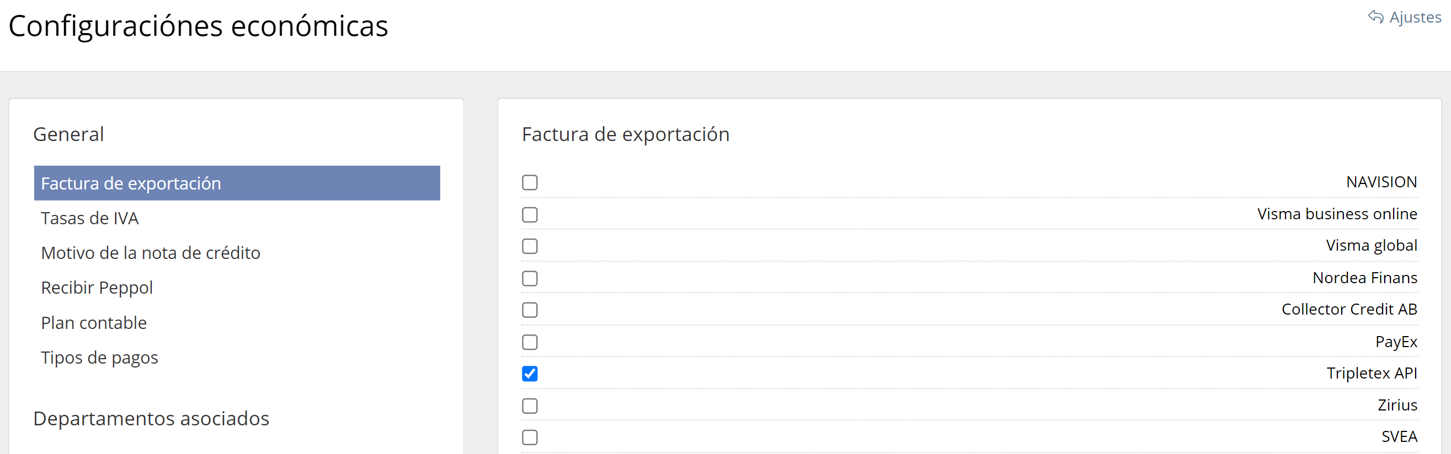This screenshot has width=1451, height=454.
Task: Tick the Visma global checkbox
Action: tap(530, 246)
